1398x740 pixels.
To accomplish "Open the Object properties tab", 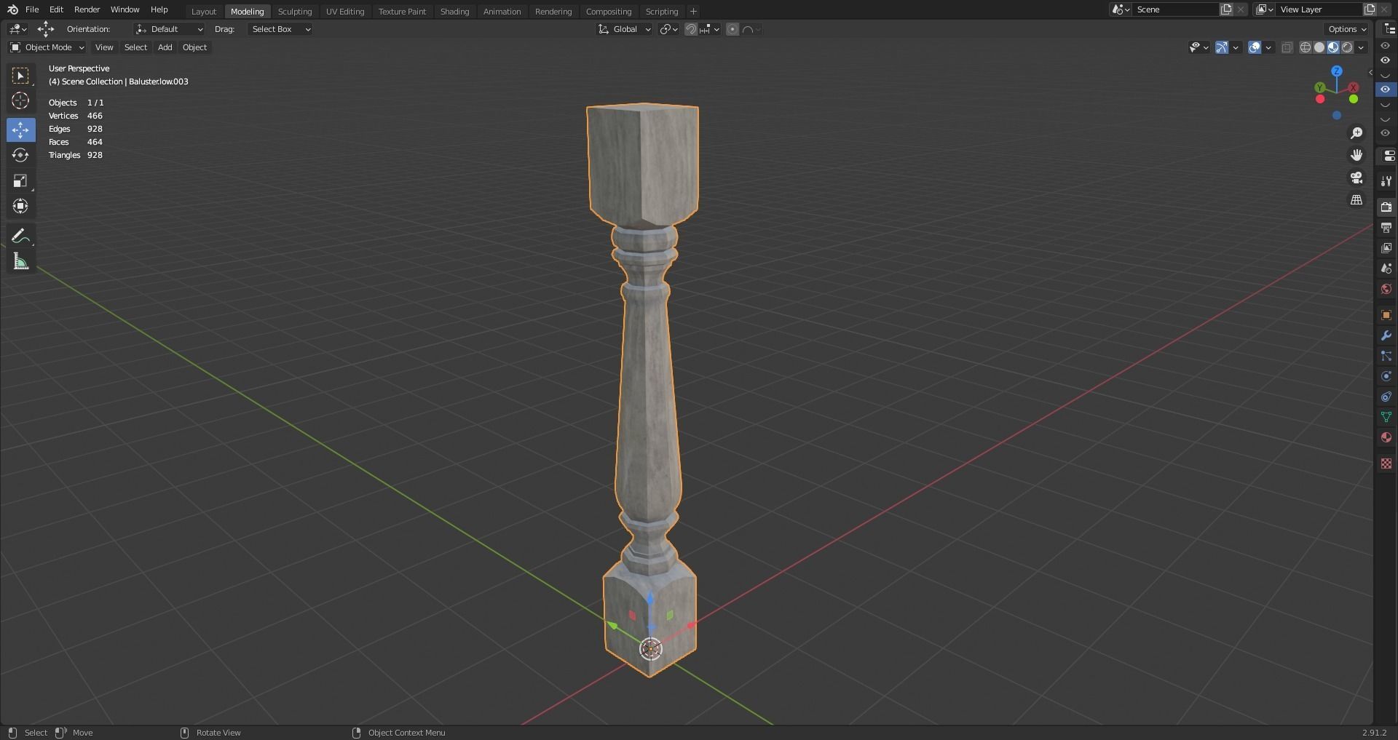I will point(1386,315).
